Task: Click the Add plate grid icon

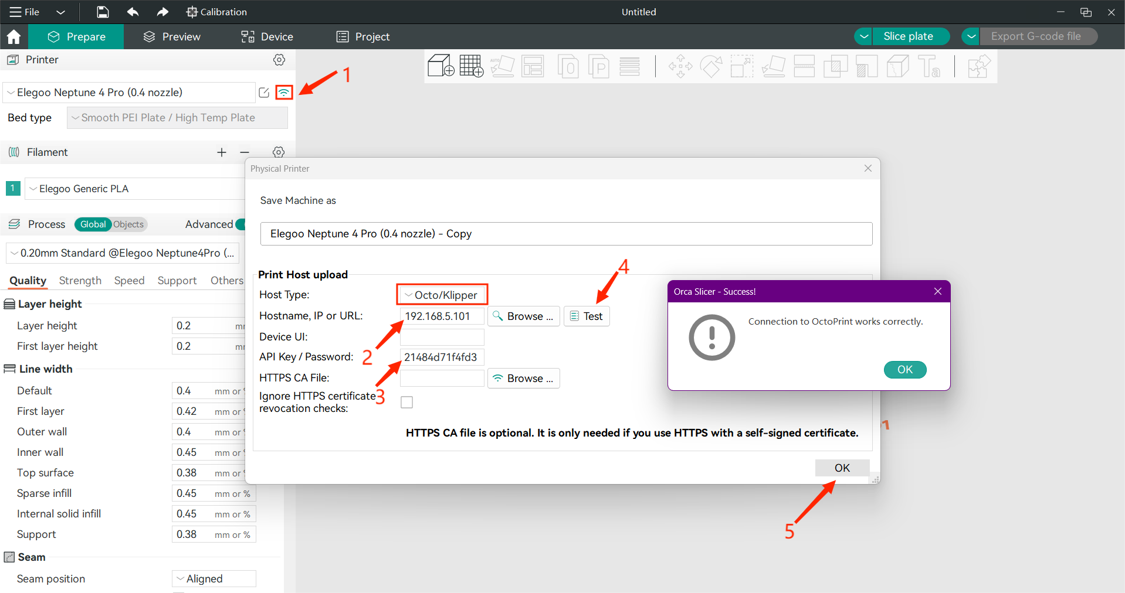Action: 471,66
